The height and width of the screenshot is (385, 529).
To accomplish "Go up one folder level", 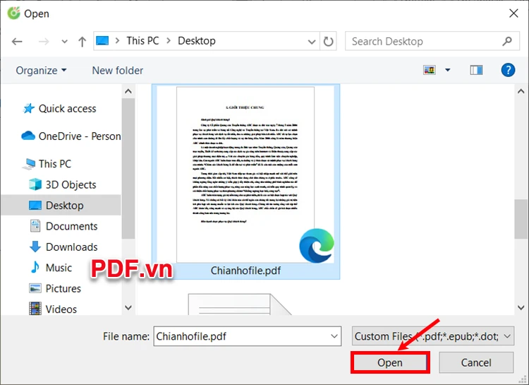I will (82, 41).
